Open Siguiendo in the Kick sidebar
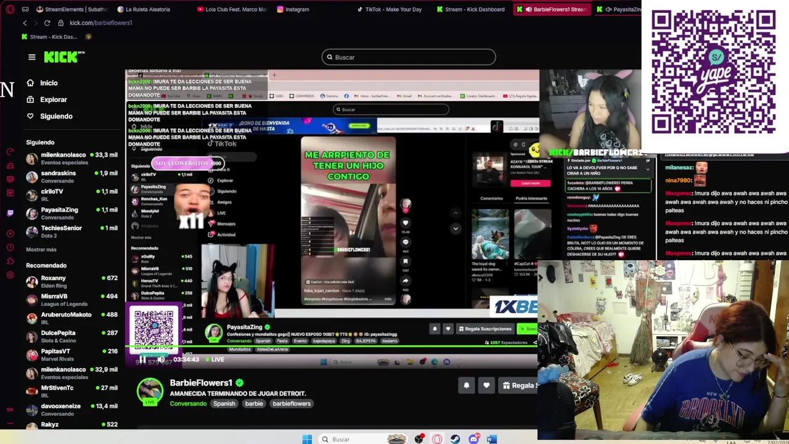The image size is (789, 444). pos(49,116)
